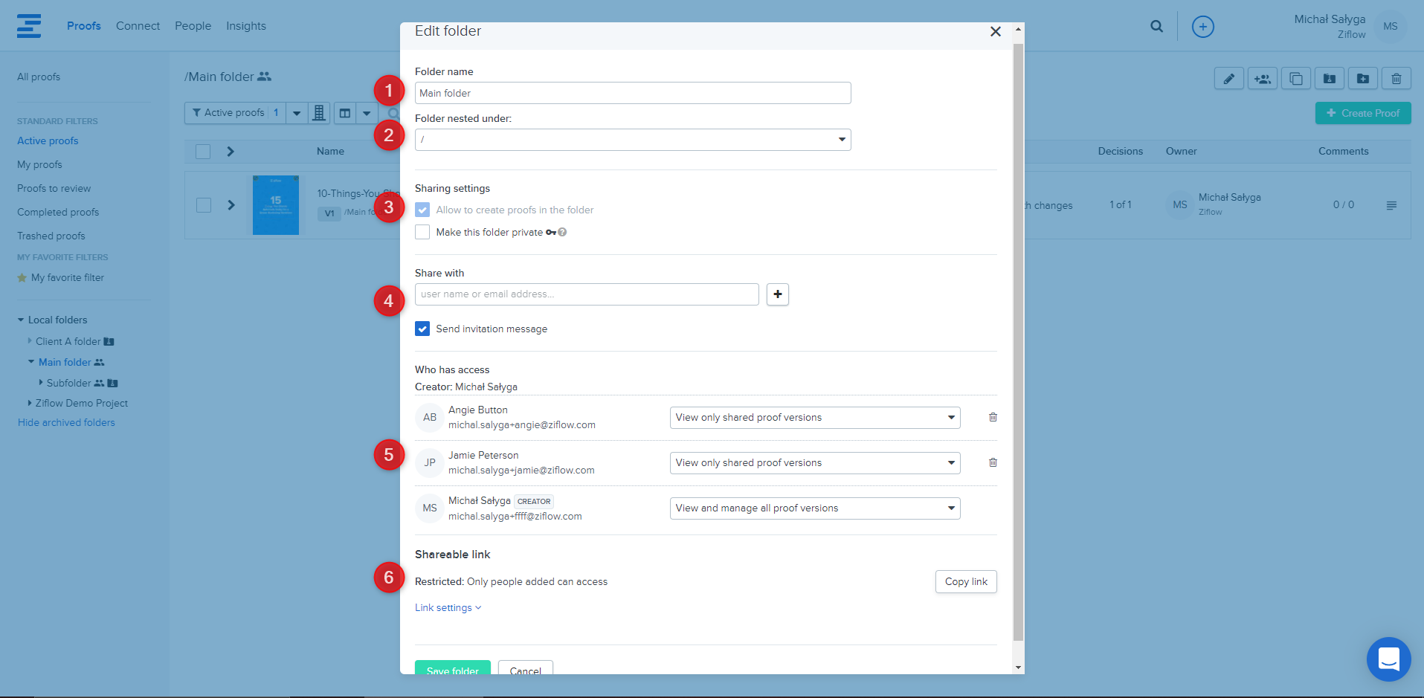Expand Link settings
The width and height of the screenshot is (1424, 698).
point(448,607)
